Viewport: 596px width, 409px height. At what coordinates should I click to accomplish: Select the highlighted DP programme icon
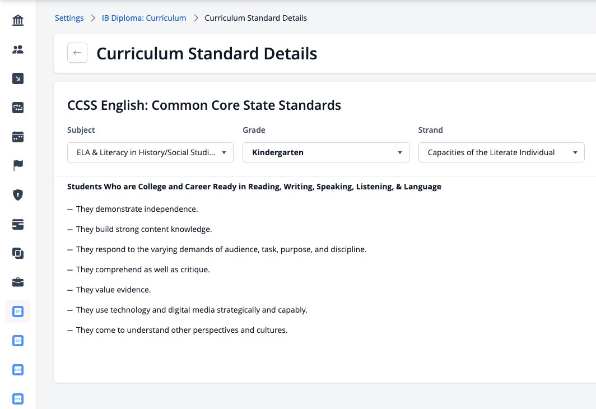point(18,312)
